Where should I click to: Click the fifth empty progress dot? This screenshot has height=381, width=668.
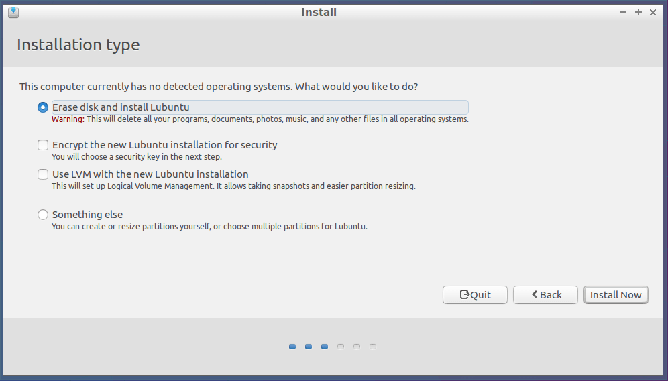(357, 347)
